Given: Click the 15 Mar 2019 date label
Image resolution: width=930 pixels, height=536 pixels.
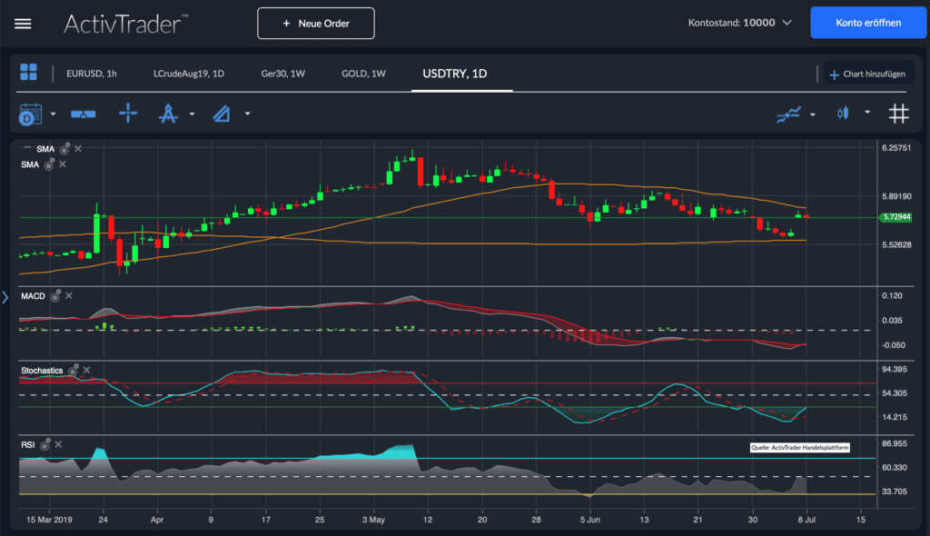Looking at the screenshot, I should (x=49, y=520).
